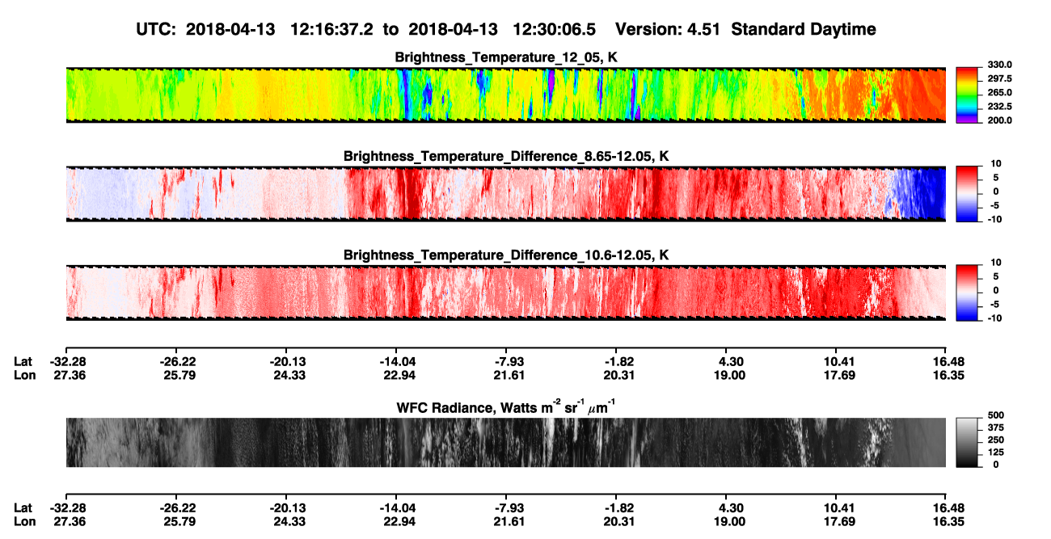Click the 10.6-12.05 difference image strip
Image resolution: width=1051 pixels, height=539 pixels.
(x=505, y=293)
